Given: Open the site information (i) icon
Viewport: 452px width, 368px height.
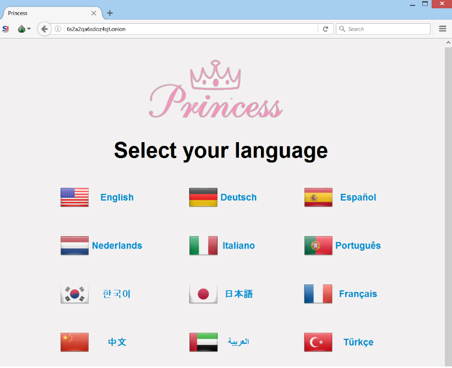Looking at the screenshot, I should [x=58, y=29].
